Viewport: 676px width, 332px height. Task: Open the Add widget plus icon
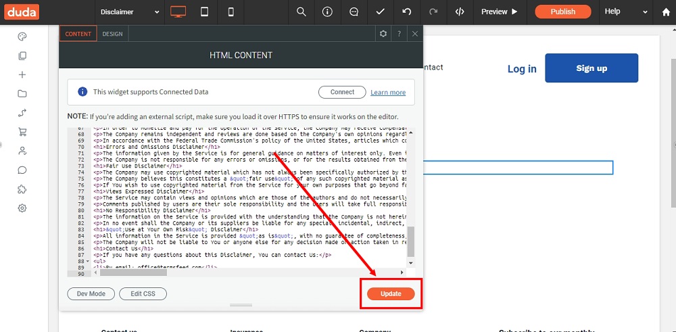pos(22,74)
